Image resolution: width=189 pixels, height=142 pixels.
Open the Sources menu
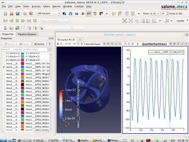pyautogui.click(x=36, y=6)
